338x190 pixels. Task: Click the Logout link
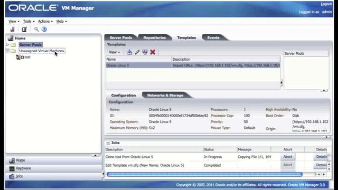coord(326,4)
